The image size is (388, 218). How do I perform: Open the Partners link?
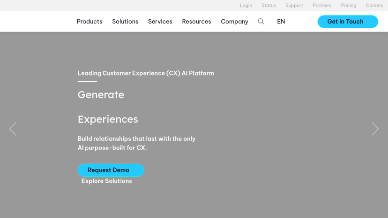322,6
